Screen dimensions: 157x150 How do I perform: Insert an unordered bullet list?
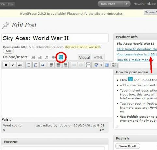[28, 65]
